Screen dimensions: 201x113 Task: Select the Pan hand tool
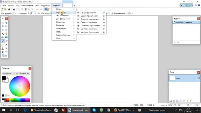click(6, 34)
